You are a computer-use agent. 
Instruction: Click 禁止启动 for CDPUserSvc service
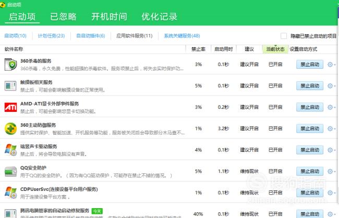click(x=310, y=193)
